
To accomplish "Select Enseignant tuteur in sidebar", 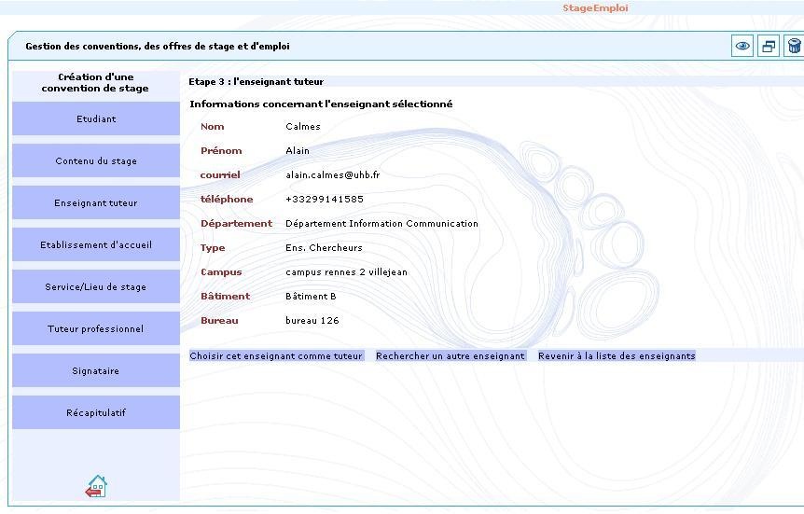I will point(96,203).
